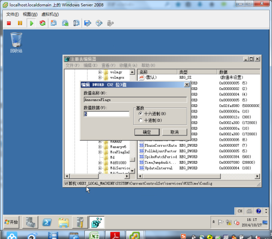
Task: Expand the Wanarpv6 tree node
Action: pyautogui.click(x=100, y=147)
